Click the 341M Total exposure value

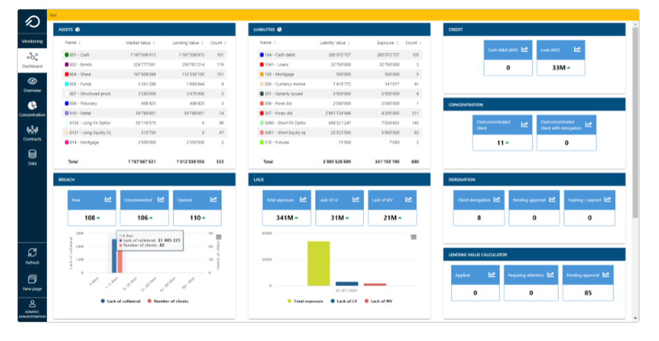click(x=285, y=218)
